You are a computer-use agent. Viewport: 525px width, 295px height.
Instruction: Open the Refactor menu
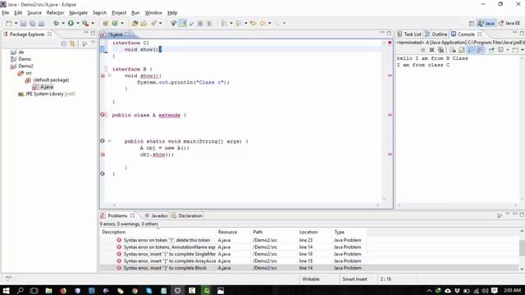click(x=55, y=13)
